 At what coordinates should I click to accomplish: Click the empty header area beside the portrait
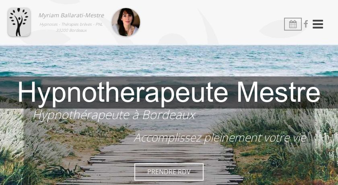click(211, 23)
